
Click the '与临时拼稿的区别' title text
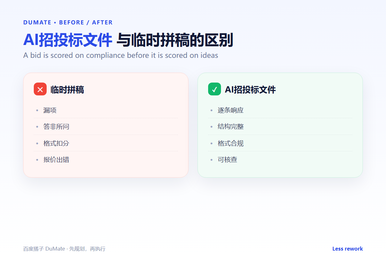pyautogui.click(x=175, y=40)
